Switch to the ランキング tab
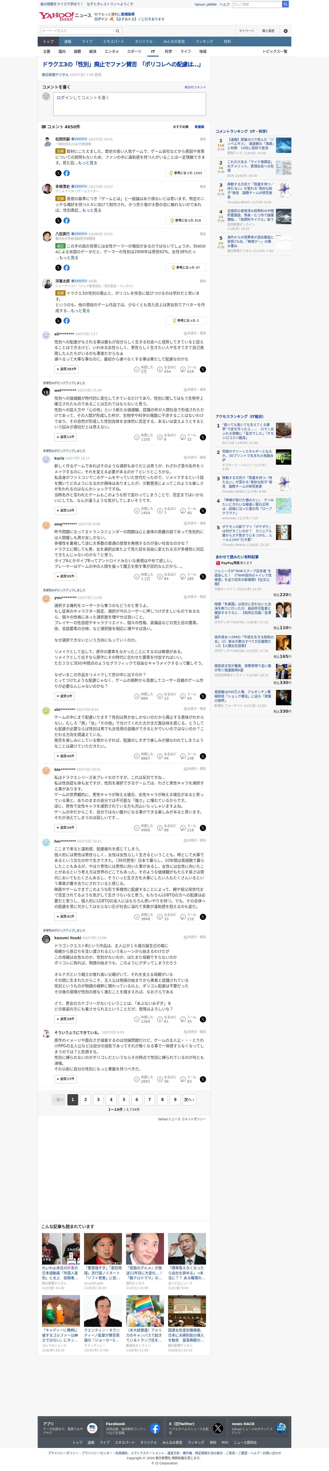This screenshot has width=329, height=1471. (204, 42)
